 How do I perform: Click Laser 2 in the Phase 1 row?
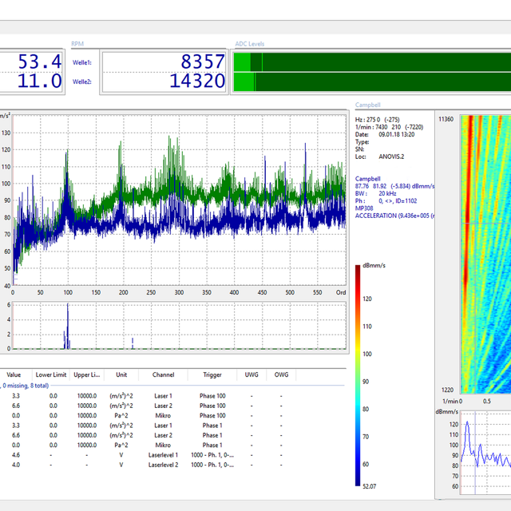click(163, 435)
